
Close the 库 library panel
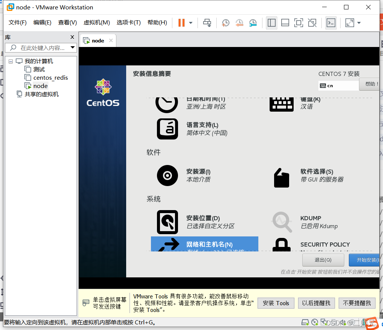(72, 37)
